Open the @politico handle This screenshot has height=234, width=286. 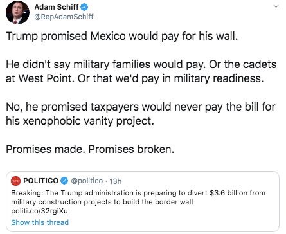click(x=87, y=181)
